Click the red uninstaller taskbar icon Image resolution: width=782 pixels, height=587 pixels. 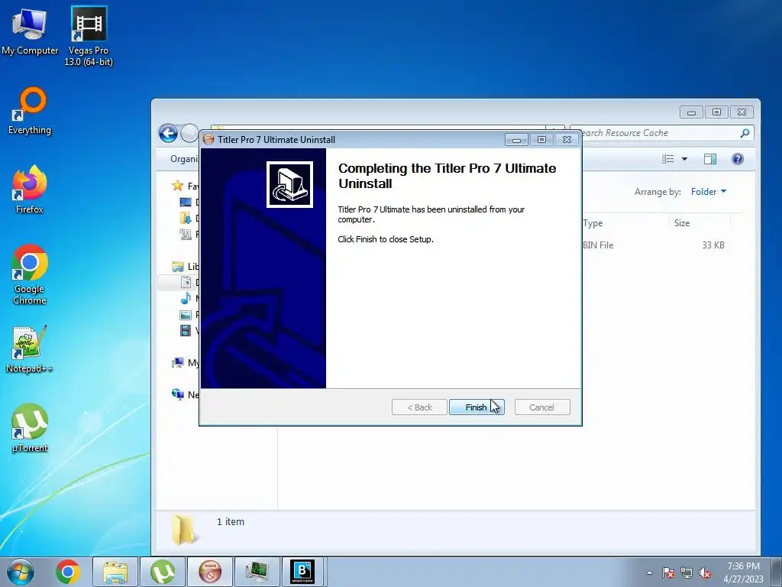(x=210, y=572)
